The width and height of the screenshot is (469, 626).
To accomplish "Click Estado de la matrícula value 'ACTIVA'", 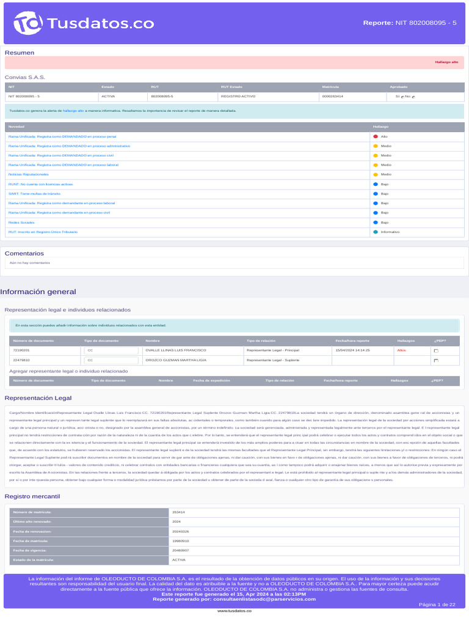I will [179, 560].
